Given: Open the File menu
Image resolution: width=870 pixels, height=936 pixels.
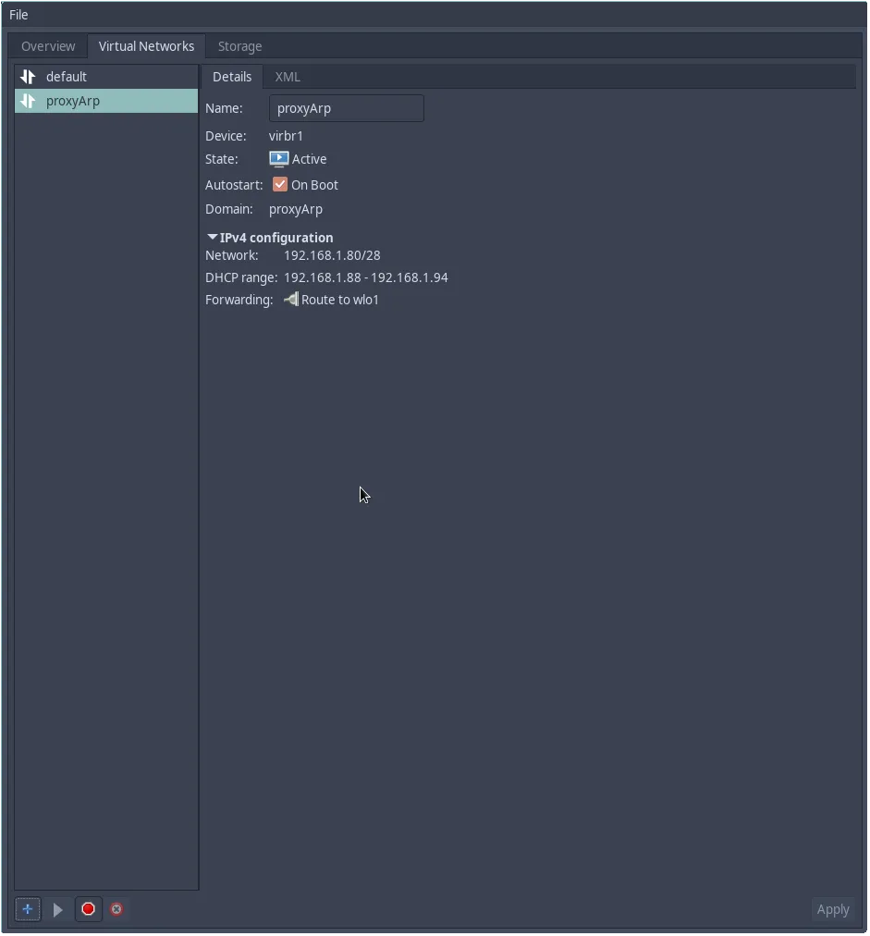Looking at the screenshot, I should 18,14.
